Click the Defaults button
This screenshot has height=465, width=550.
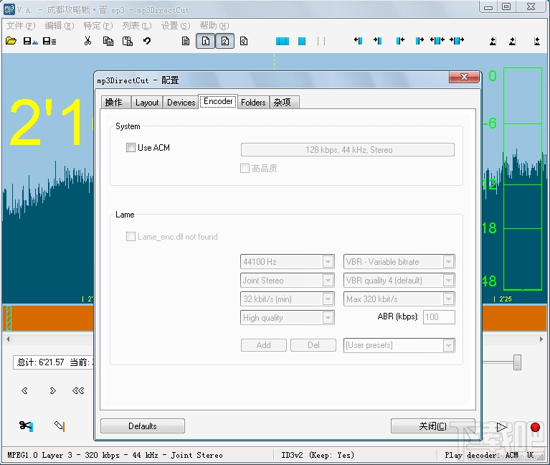pyautogui.click(x=143, y=426)
